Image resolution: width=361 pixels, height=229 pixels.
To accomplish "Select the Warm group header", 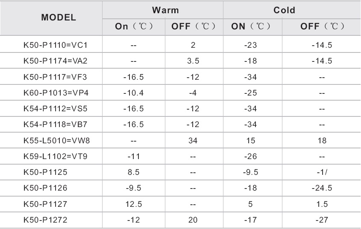I will pyautogui.click(x=165, y=10).
